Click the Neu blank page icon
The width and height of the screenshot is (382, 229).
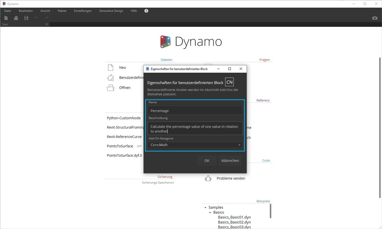click(x=110, y=68)
